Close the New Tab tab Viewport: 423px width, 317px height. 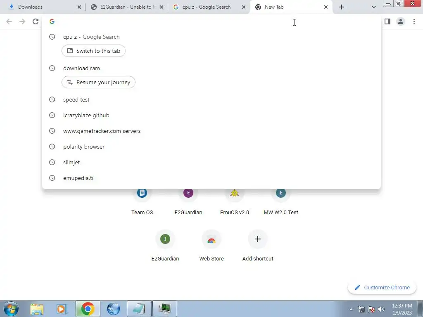point(326,7)
